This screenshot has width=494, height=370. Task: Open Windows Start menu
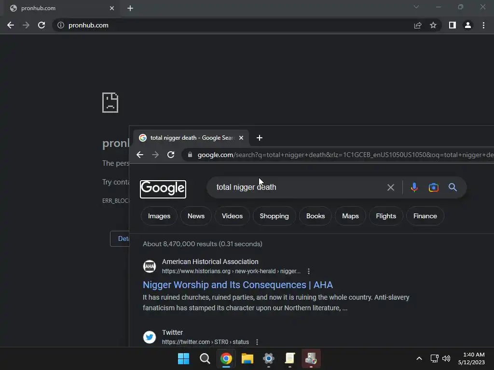tap(184, 358)
